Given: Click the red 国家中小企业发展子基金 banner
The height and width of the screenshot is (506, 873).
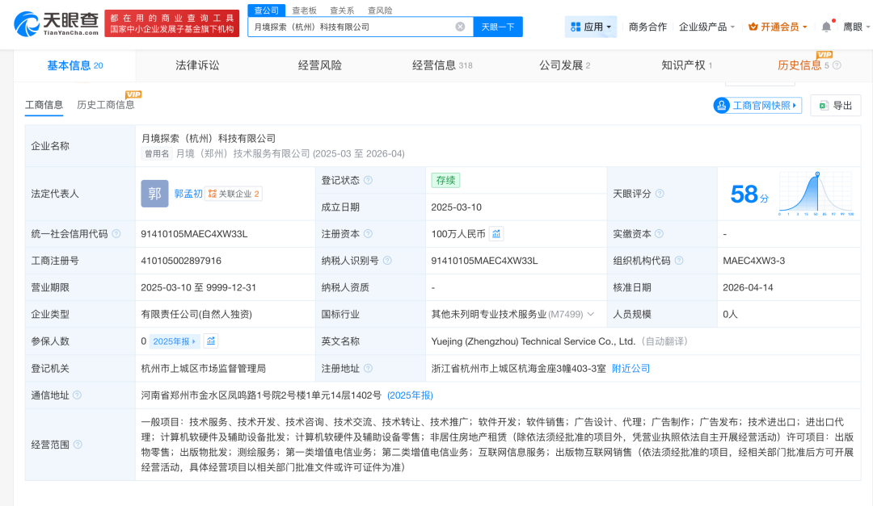Looking at the screenshot, I should click(172, 23).
